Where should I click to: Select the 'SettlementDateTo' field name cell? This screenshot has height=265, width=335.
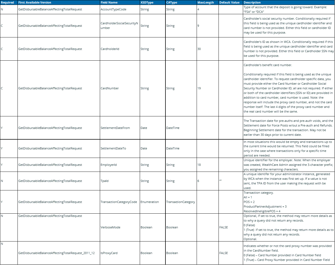pos(120,148)
